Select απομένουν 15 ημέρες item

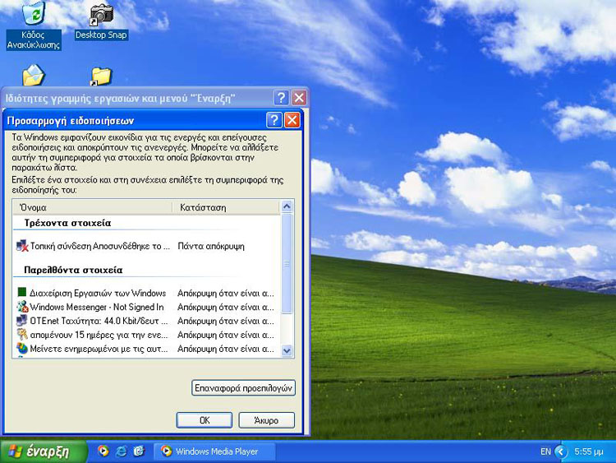point(99,336)
